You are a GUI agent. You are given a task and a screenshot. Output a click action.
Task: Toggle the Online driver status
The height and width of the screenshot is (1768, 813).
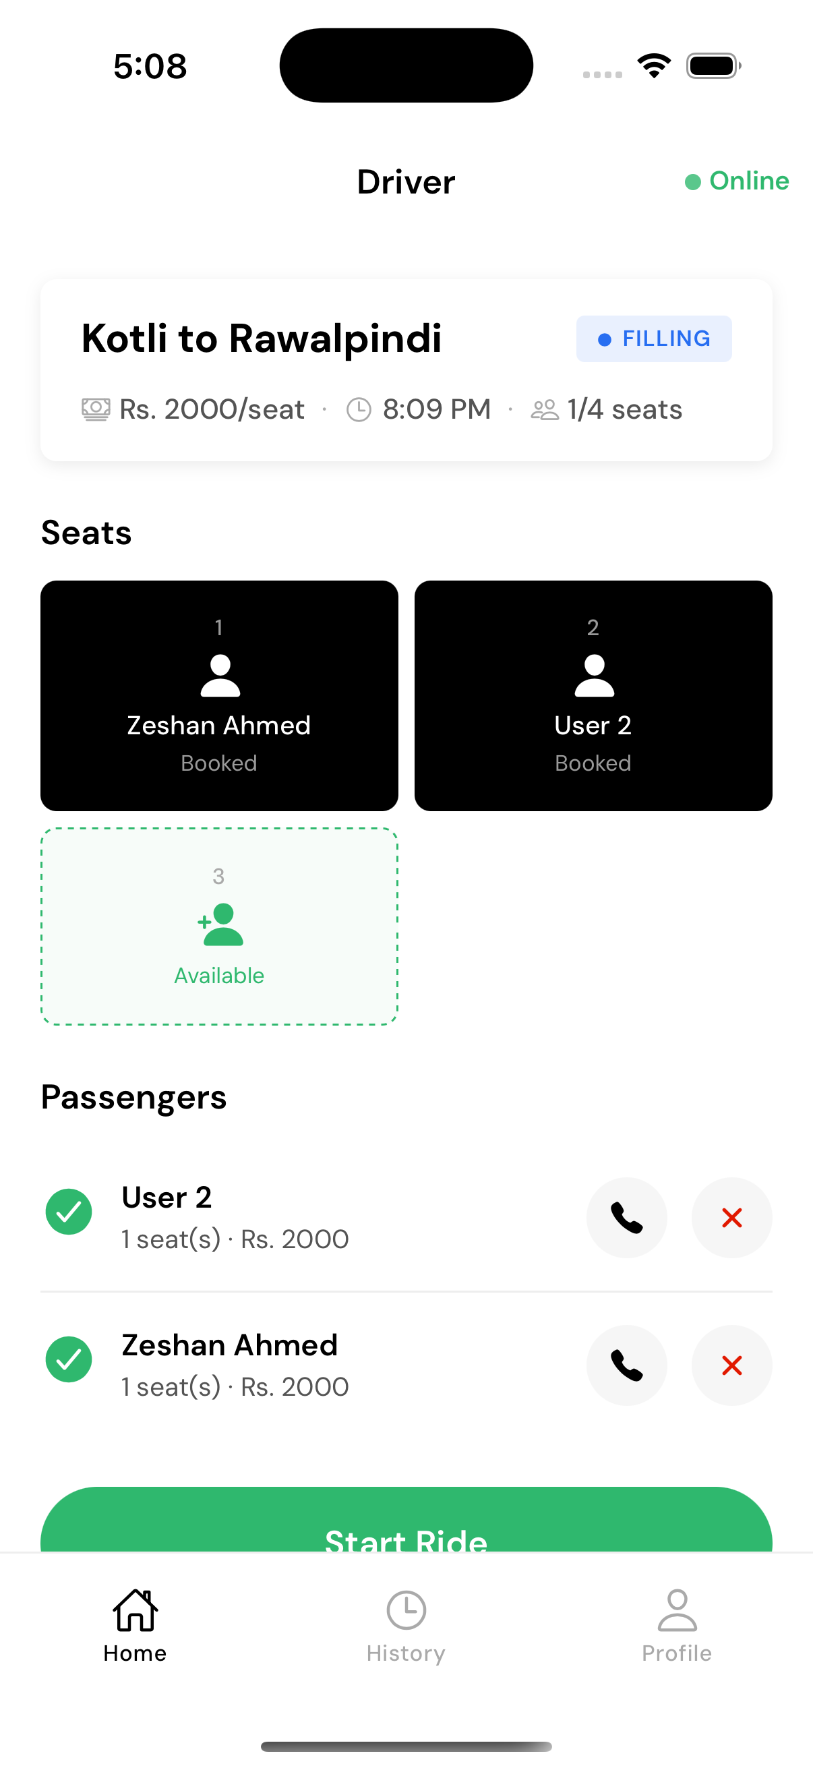tap(737, 181)
